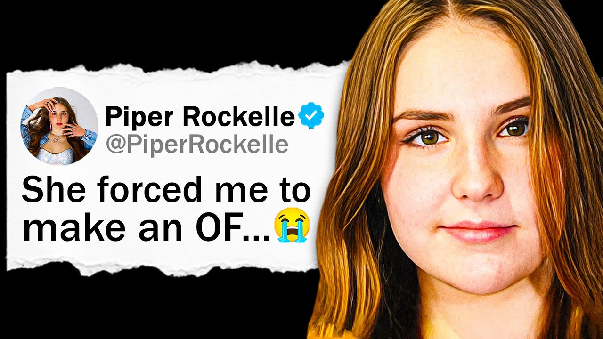This screenshot has height=339, width=603.
Task: Open the @PiperRockelle handle
Action: coord(197,145)
